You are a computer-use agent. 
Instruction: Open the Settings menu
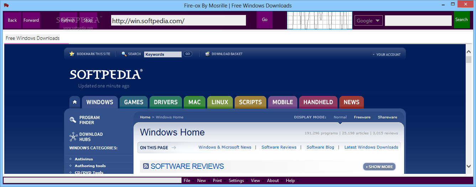(236, 181)
